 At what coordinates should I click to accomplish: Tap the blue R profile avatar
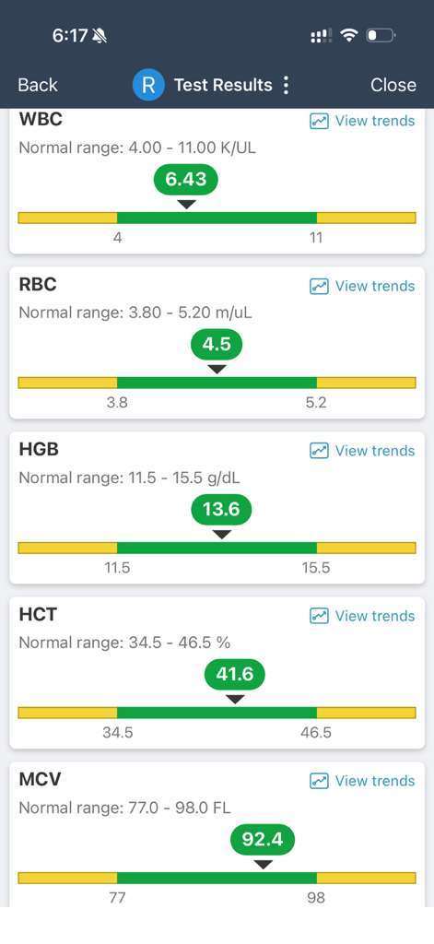[x=148, y=85]
